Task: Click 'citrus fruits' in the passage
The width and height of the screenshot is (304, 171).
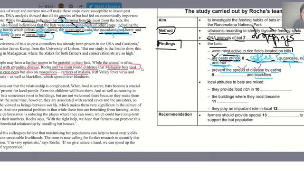Action: coord(36,35)
